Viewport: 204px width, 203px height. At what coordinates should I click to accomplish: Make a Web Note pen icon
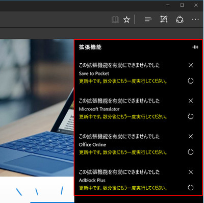tap(164, 19)
